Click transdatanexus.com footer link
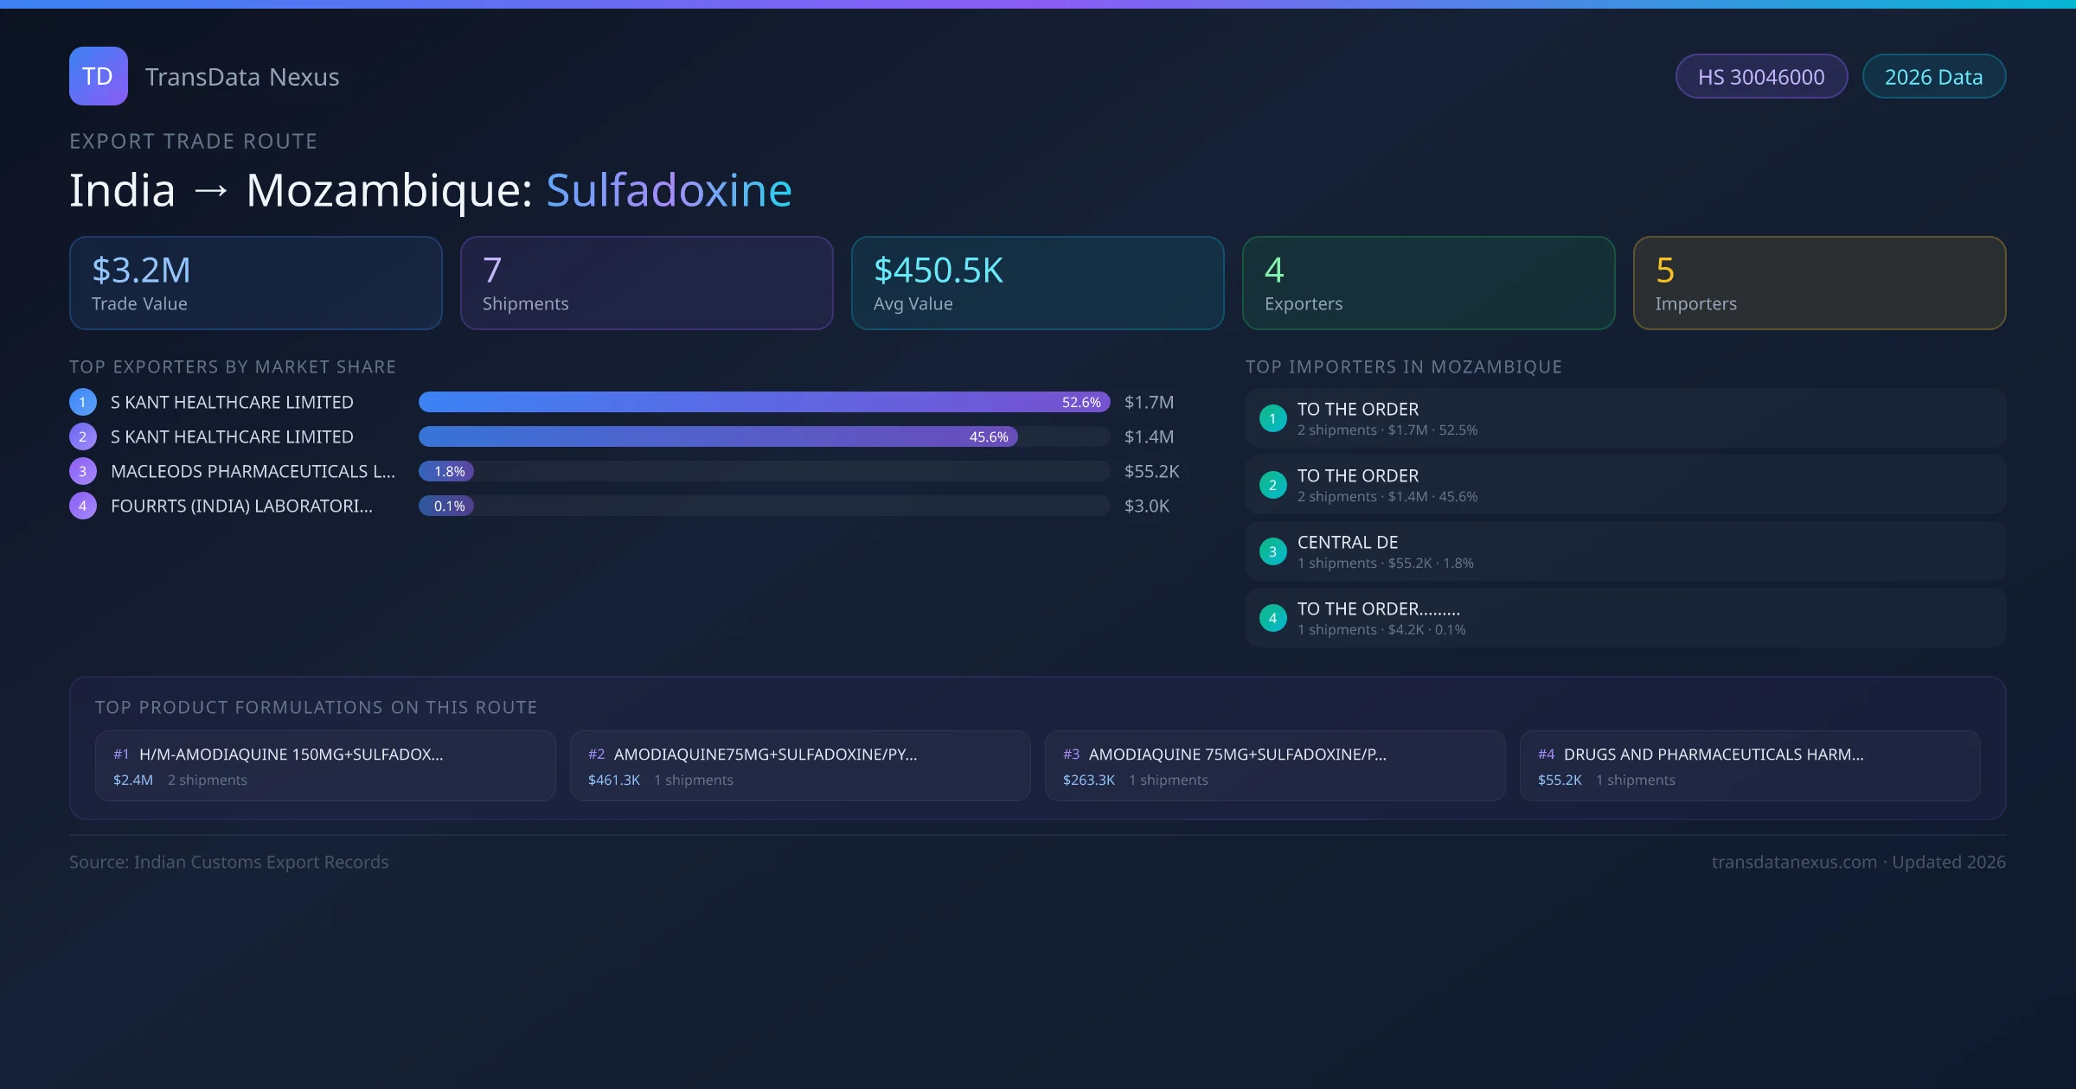 [x=1794, y=862]
